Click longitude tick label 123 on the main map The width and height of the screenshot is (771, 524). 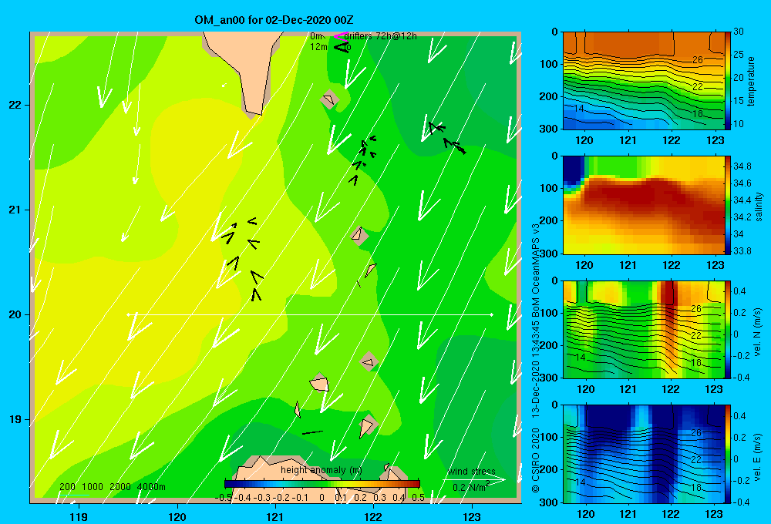472,516
